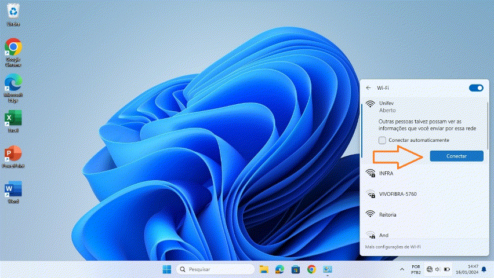The image size is (494, 278).
Task: Turn off the Wi-Fi toggle switch
Action: (476, 88)
